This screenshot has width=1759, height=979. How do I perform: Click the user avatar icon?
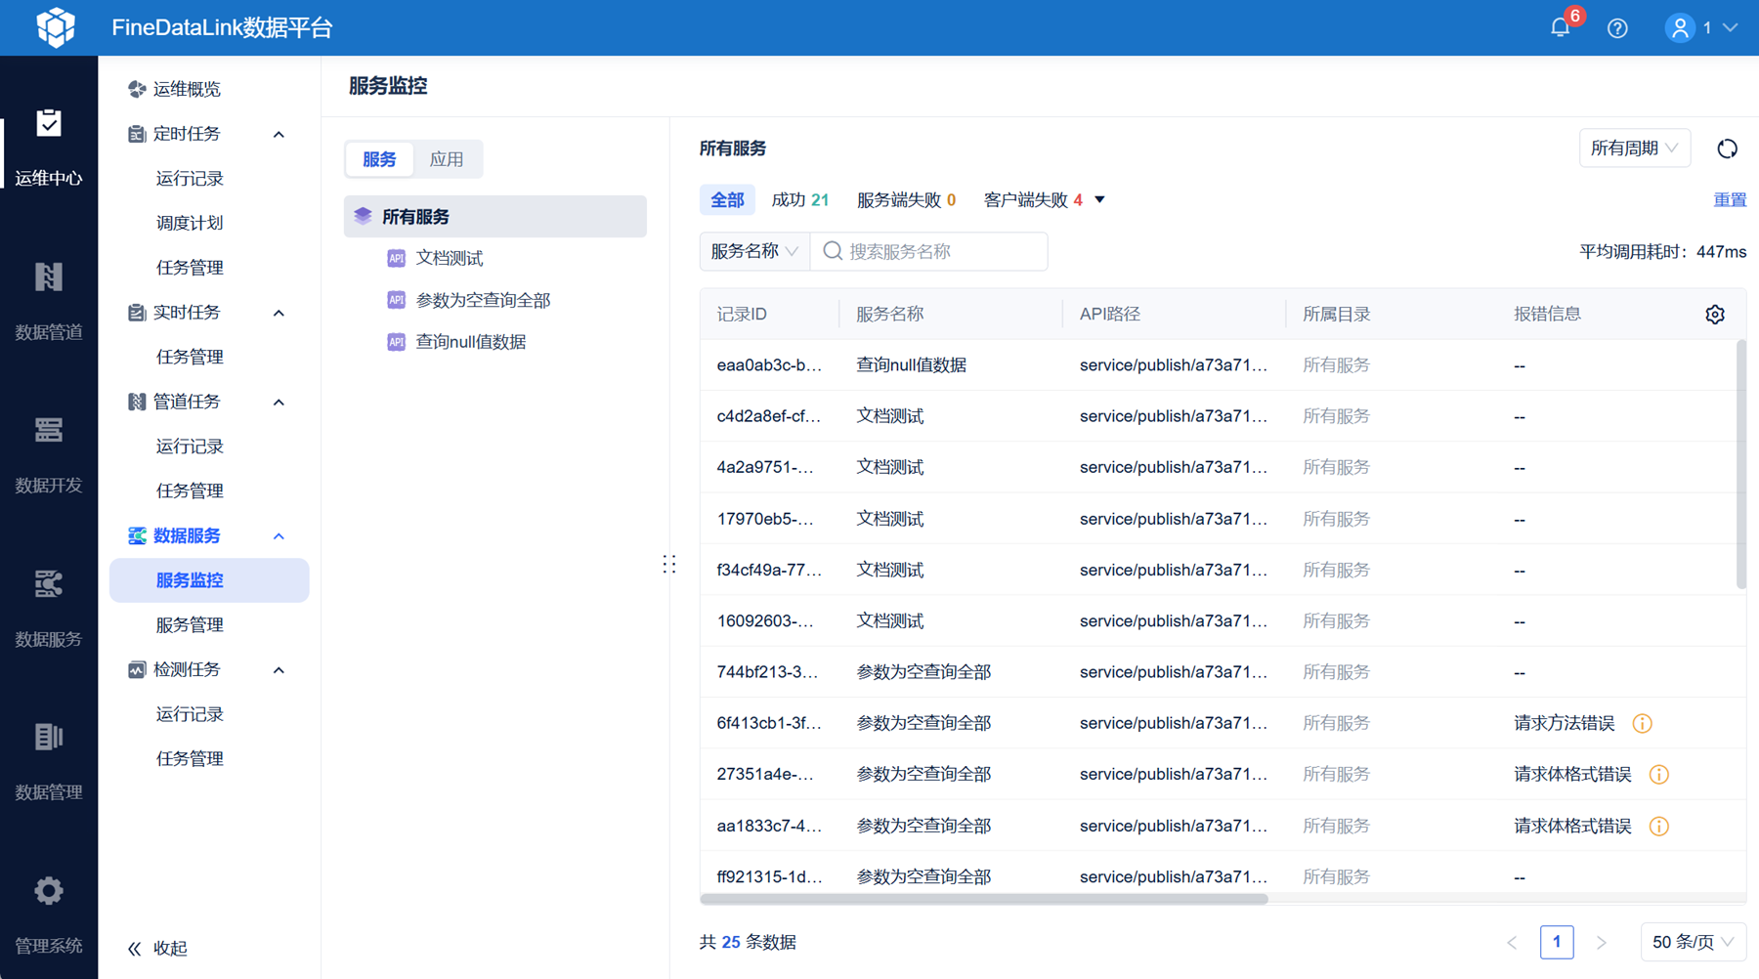pos(1680,28)
